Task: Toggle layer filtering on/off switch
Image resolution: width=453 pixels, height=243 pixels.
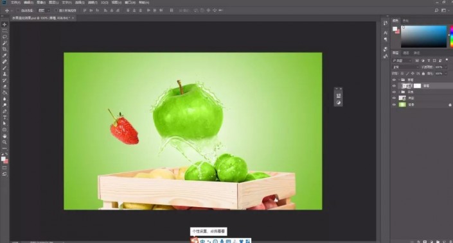Action: pos(447,60)
